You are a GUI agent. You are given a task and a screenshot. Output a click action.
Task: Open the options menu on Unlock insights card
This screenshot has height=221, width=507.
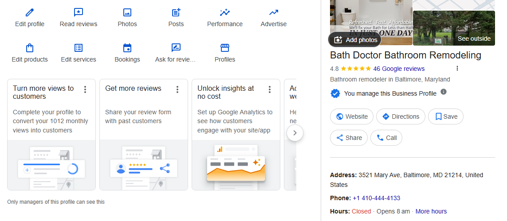[x=270, y=89]
